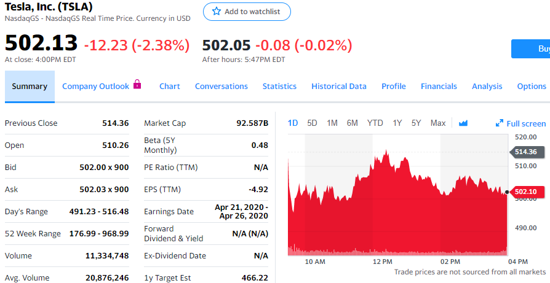550x283 pixels.
Task: Go to the Conversations tab
Action: click(221, 87)
